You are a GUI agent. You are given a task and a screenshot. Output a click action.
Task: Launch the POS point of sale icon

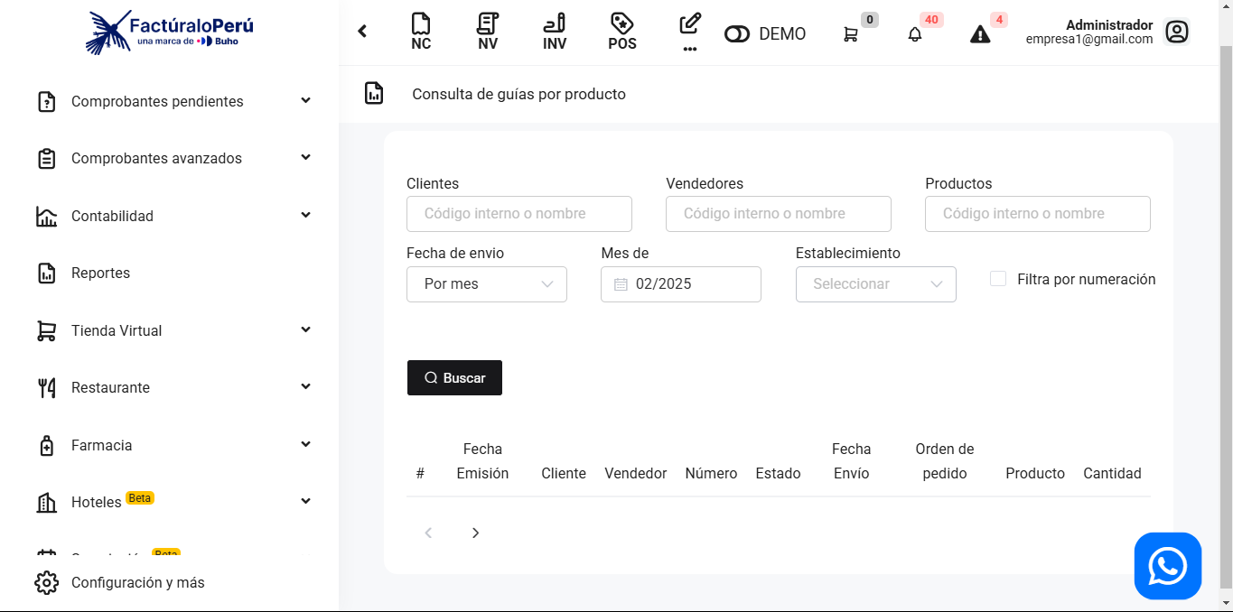click(x=621, y=32)
